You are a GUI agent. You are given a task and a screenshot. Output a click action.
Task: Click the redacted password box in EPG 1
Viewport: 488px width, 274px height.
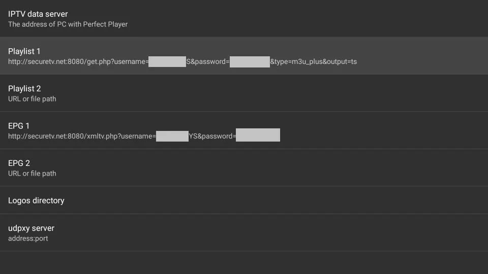(x=258, y=135)
